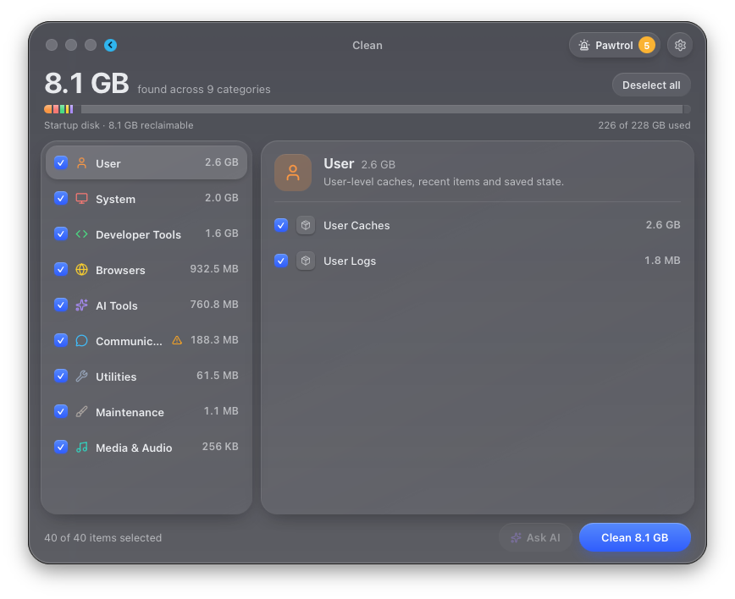Click the Media & Audio music note icon
The height and width of the screenshot is (599, 735).
pyautogui.click(x=81, y=448)
